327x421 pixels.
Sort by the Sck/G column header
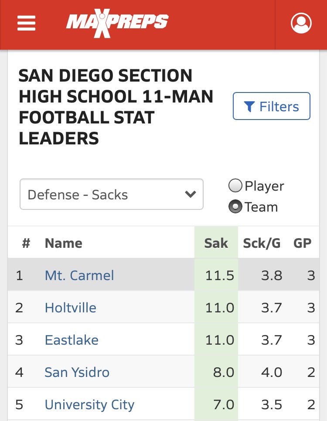[x=262, y=243]
